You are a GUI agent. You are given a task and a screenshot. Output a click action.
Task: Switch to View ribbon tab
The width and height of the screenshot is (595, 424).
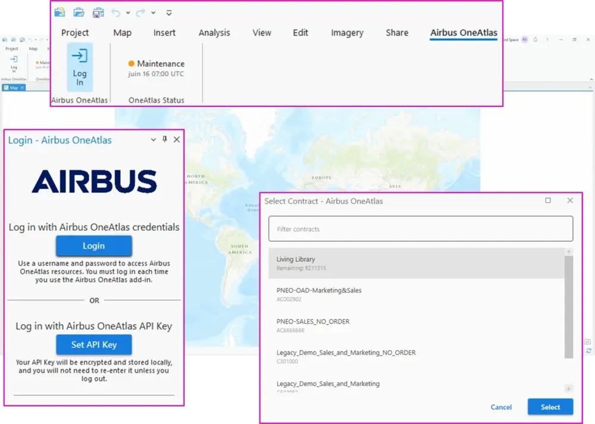coord(262,33)
